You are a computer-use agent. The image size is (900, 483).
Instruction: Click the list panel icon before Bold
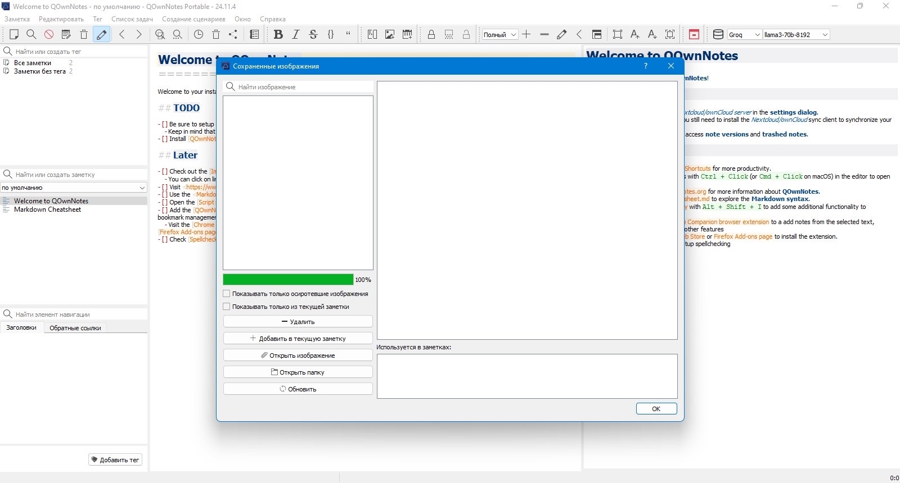tap(254, 34)
